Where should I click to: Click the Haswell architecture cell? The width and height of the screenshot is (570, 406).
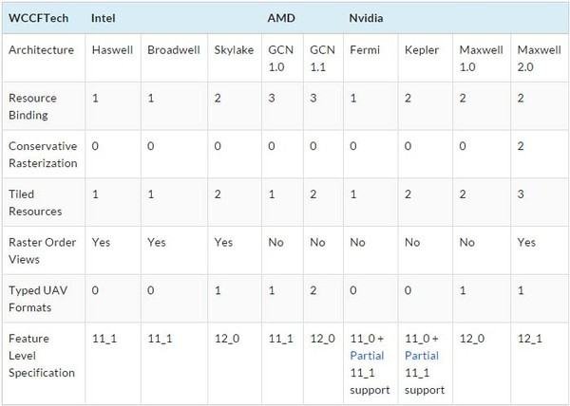110,49
